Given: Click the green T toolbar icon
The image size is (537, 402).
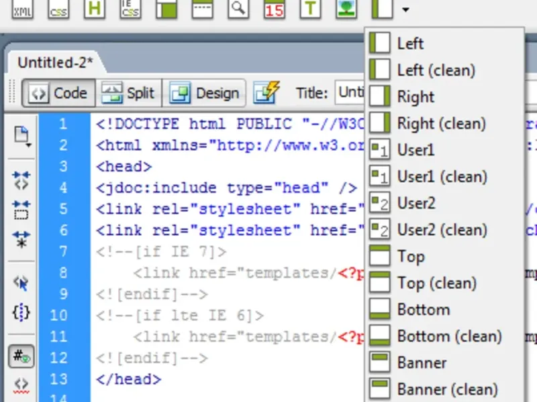Looking at the screenshot, I should point(310,9).
